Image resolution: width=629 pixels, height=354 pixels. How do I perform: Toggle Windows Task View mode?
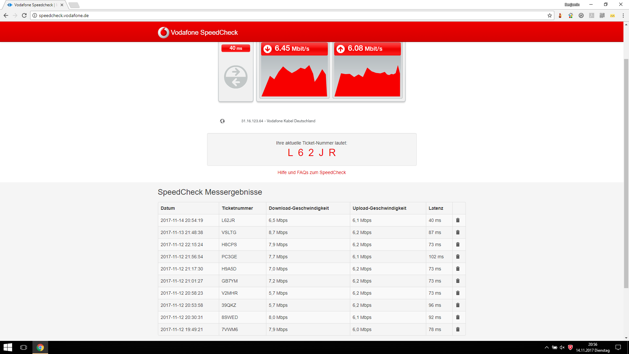[23, 347]
